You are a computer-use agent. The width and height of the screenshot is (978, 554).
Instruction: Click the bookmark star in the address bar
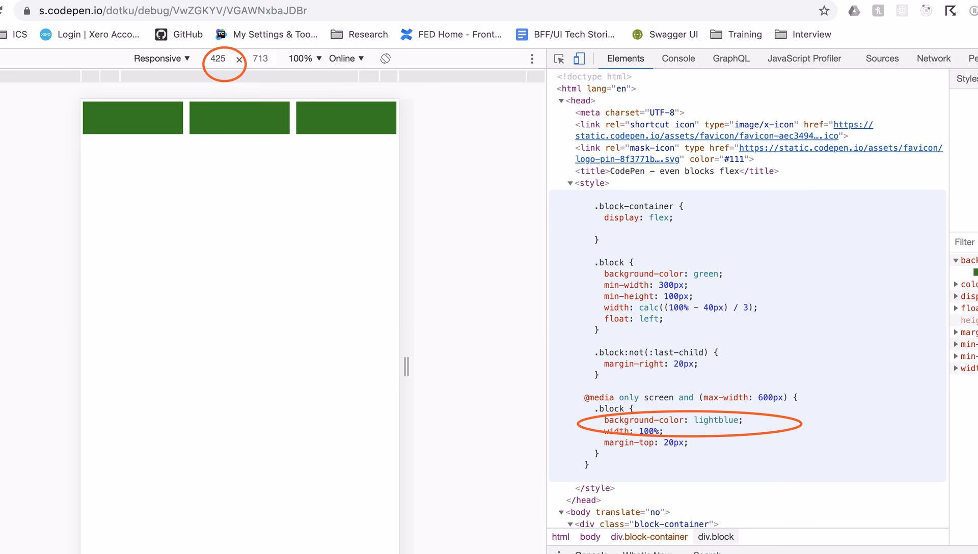coord(823,10)
